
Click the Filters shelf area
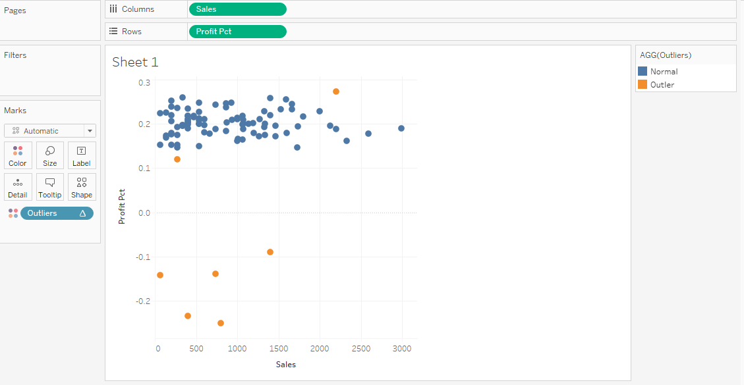click(x=50, y=72)
